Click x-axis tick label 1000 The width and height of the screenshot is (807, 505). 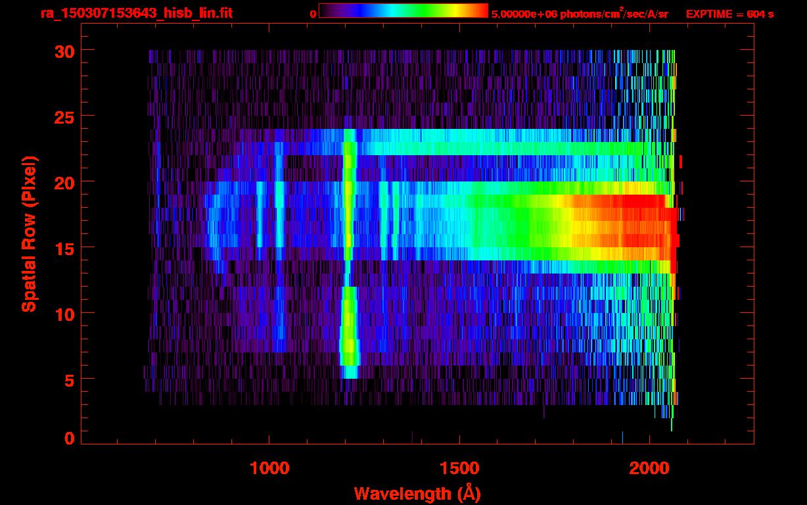pos(269,469)
